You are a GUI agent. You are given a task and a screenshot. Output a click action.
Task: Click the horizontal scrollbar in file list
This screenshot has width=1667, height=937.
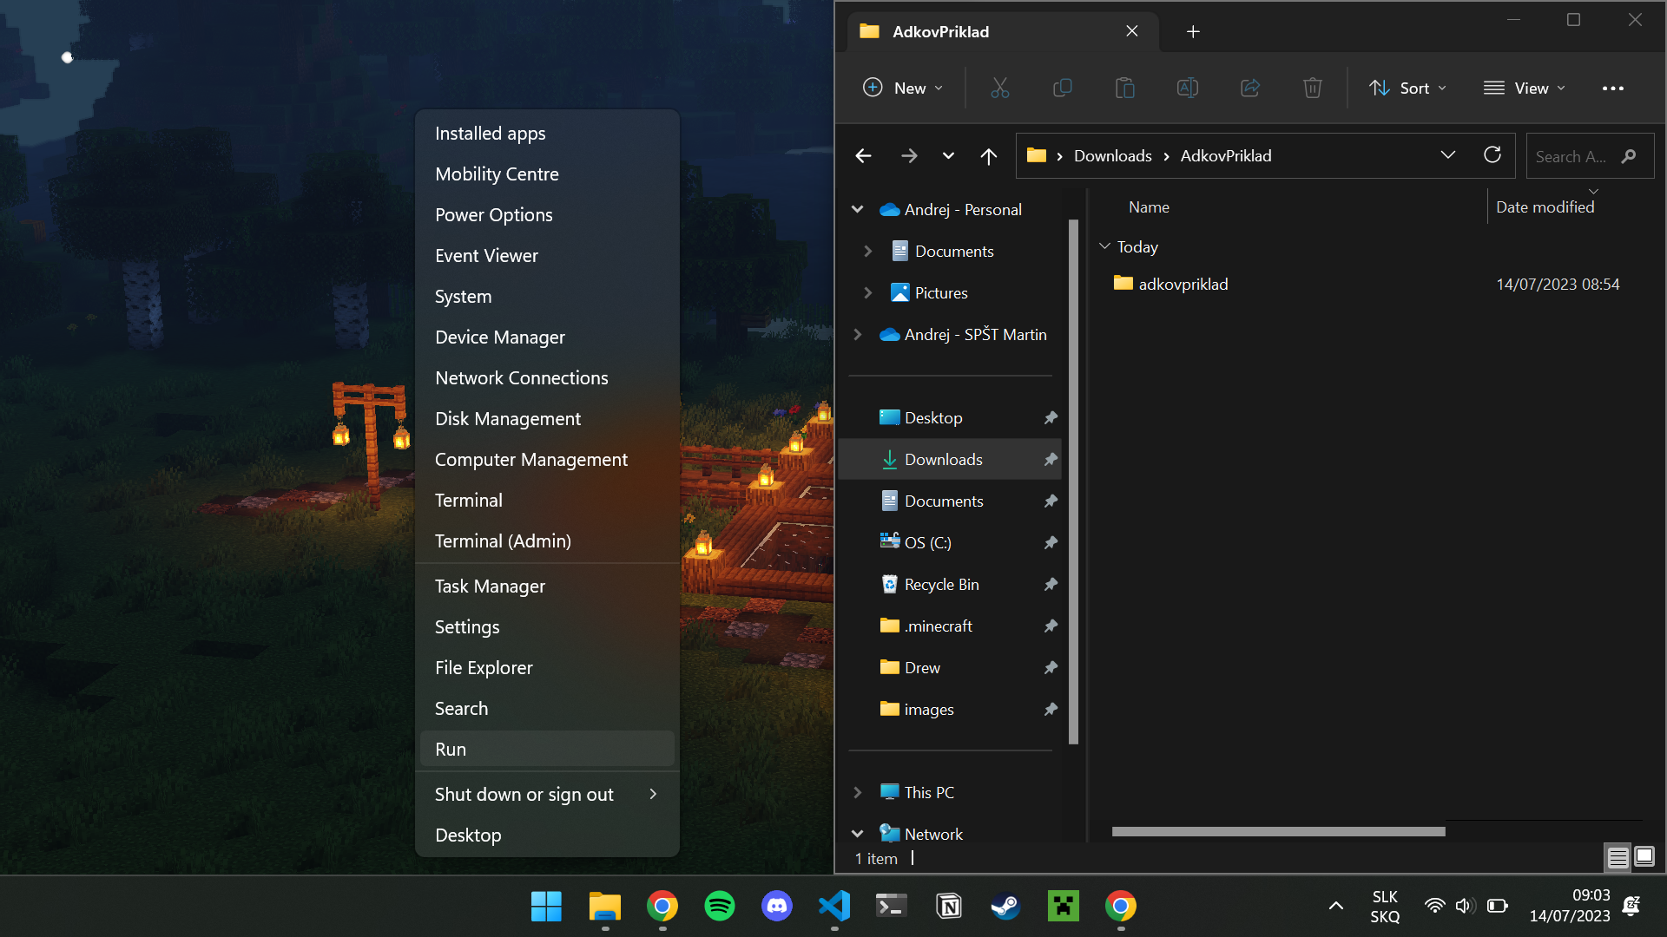pos(1278,831)
